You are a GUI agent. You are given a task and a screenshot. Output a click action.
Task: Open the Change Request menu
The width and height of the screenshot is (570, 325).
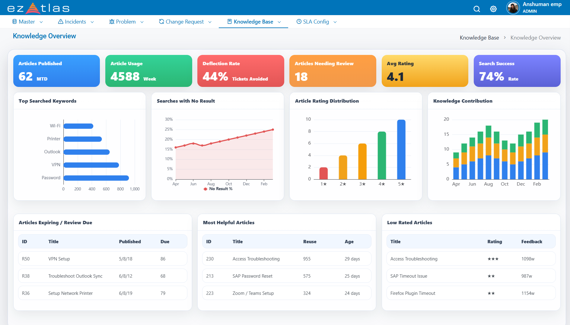[185, 22]
